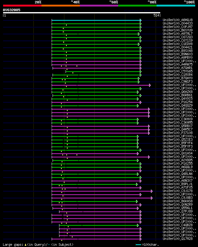Select the UniRef100_Q4V9I5 label
The image size is (198, 247).
[x=178, y=98]
